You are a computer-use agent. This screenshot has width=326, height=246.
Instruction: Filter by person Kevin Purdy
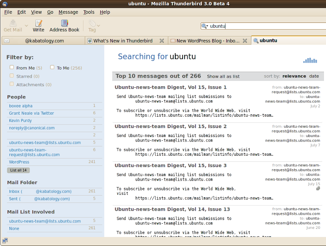(x=20, y=120)
